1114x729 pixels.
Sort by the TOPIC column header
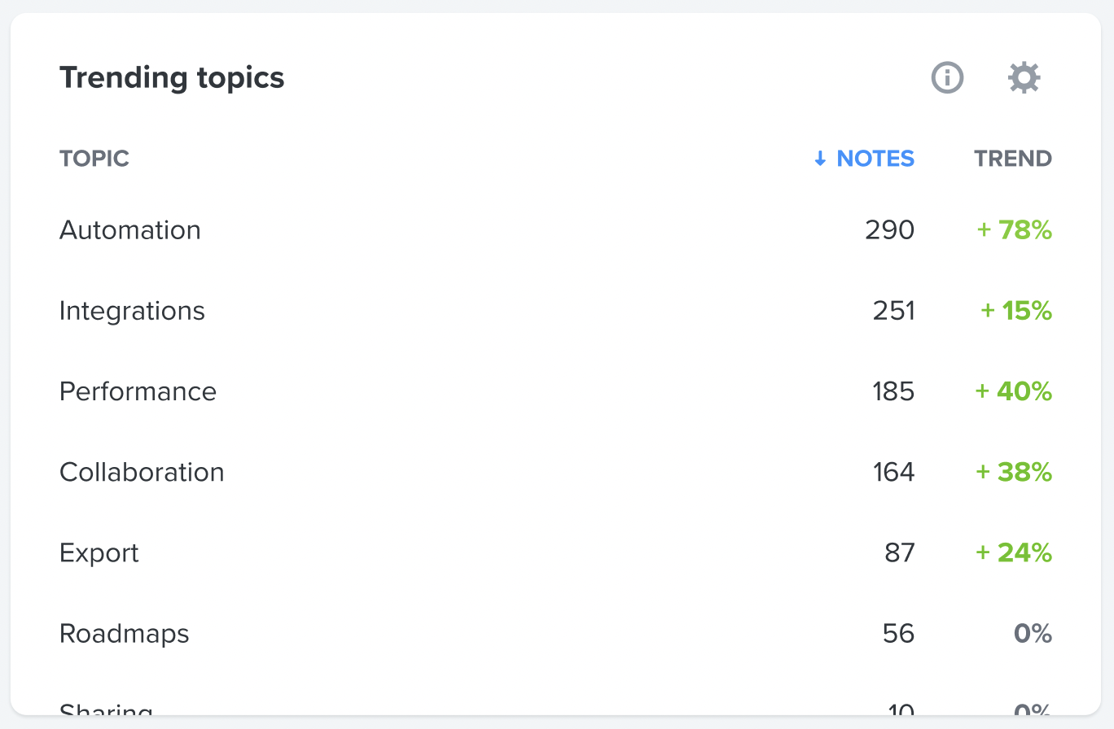coord(94,159)
